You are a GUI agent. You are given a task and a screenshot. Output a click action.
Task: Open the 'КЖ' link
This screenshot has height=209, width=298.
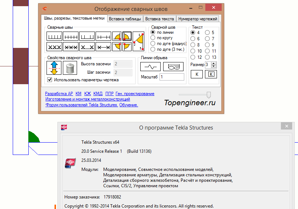click(88, 94)
